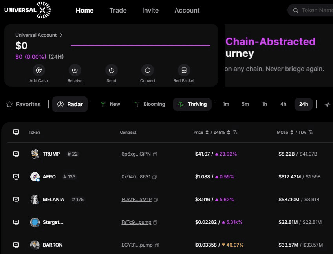Copy TRUMP contract address icon
This screenshot has height=254, width=333.
[x=155, y=154]
